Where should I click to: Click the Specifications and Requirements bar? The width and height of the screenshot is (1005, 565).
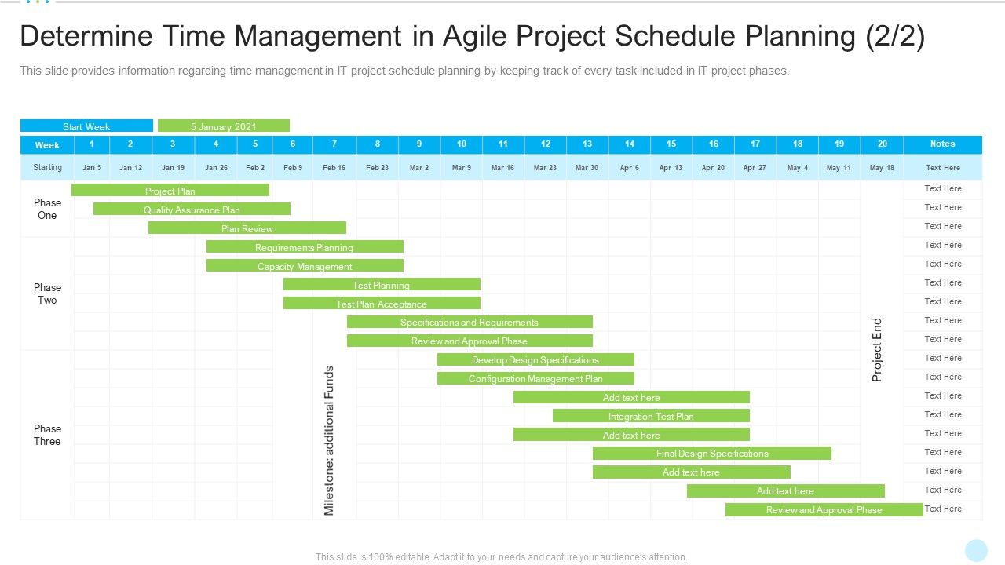[470, 322]
